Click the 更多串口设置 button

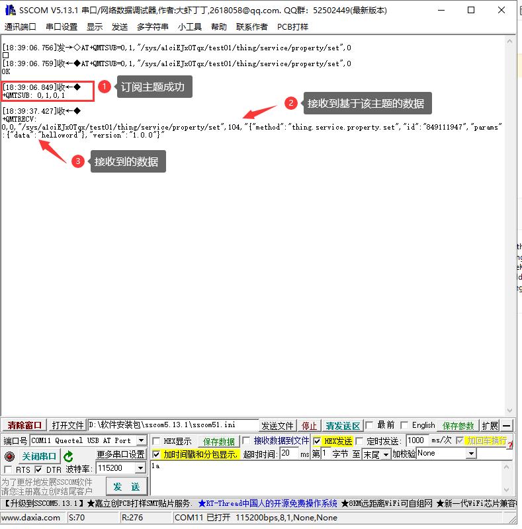pos(120,454)
